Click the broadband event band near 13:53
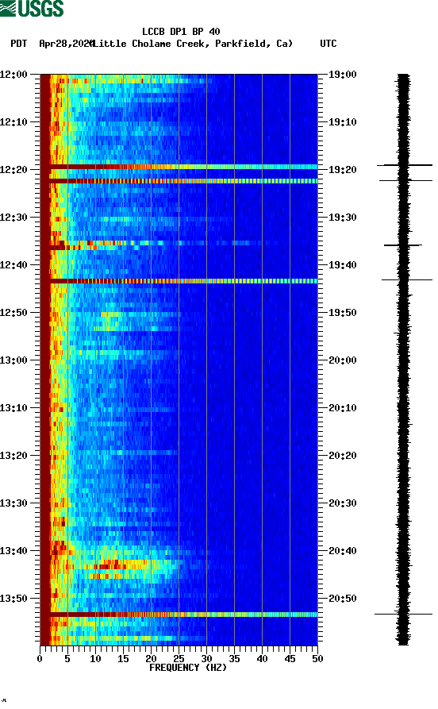This screenshot has width=438, height=709. pos(179,615)
